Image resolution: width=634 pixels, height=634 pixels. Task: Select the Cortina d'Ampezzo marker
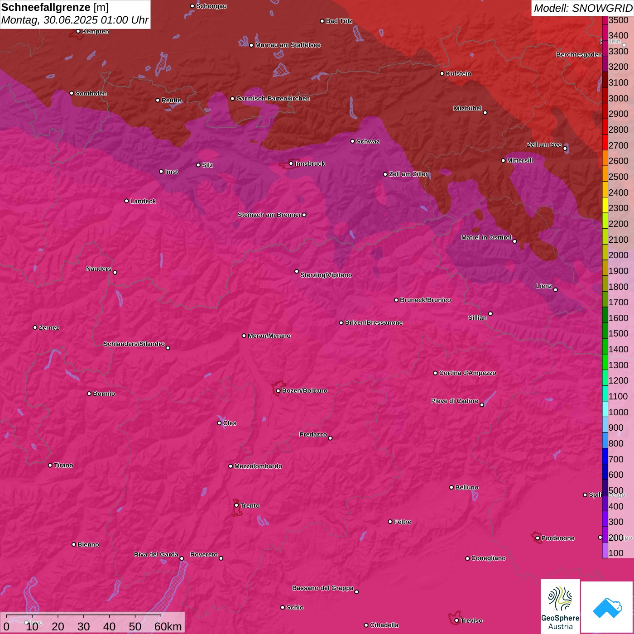436,373
